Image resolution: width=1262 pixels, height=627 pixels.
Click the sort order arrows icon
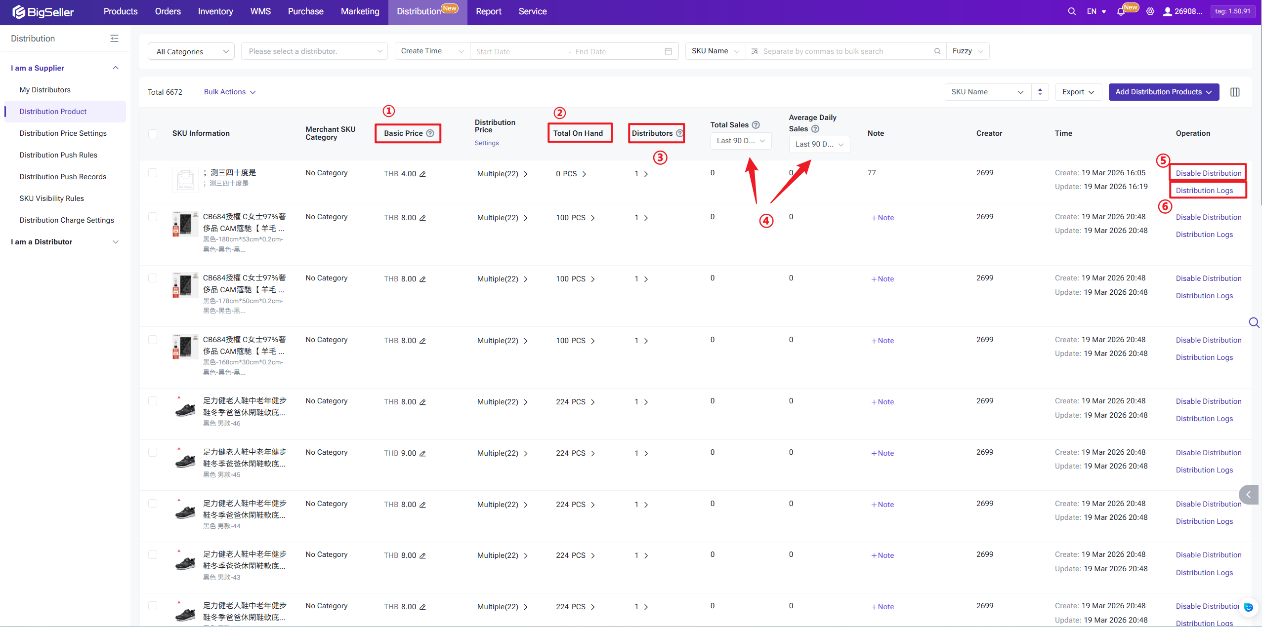pos(1040,92)
